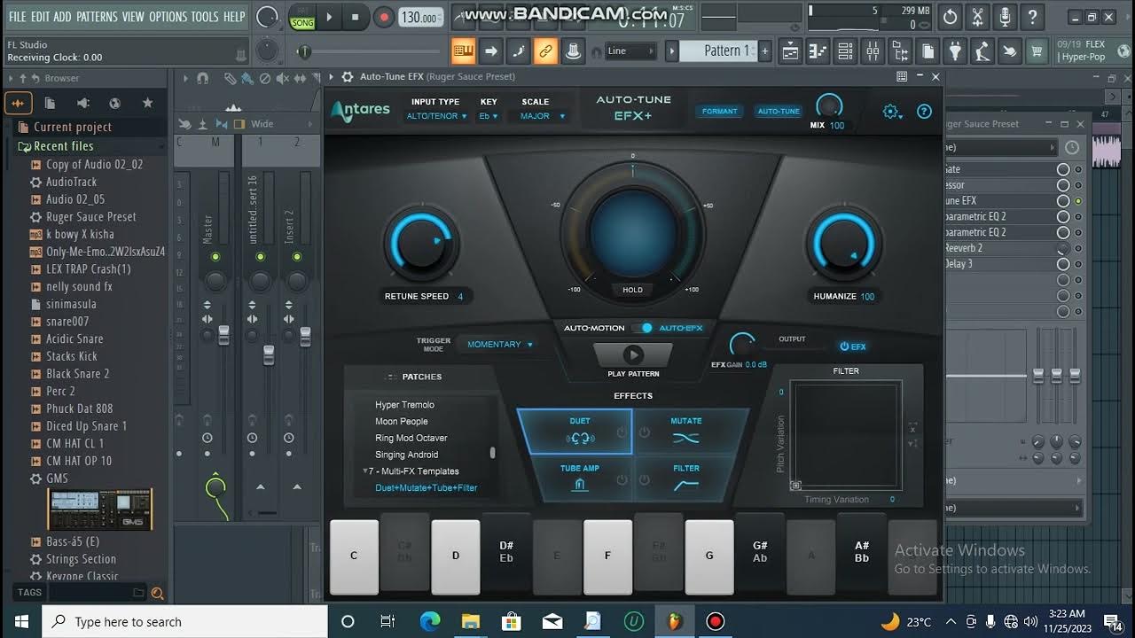Toggle the Formant button
The height and width of the screenshot is (638, 1135).
click(719, 112)
